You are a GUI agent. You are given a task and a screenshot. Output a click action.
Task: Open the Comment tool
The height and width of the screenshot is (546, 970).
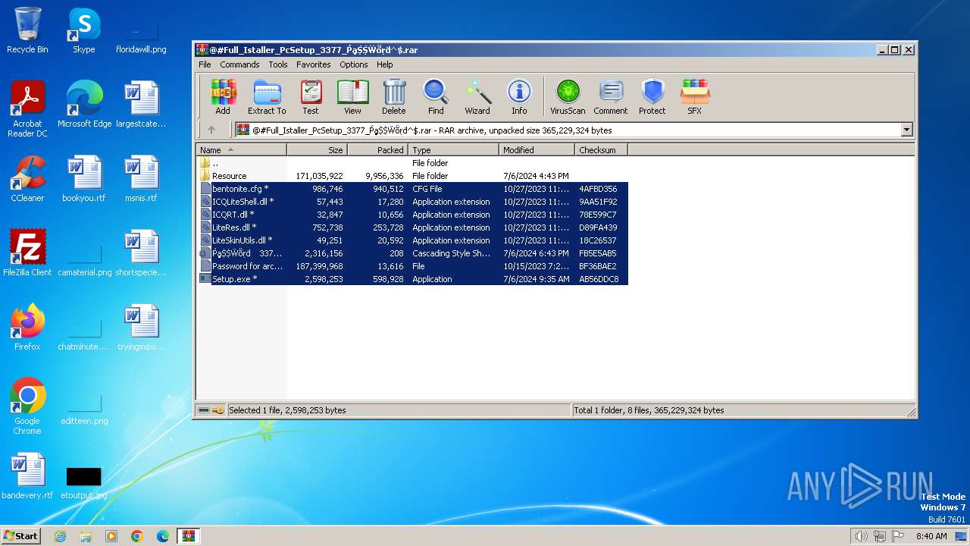coord(611,96)
